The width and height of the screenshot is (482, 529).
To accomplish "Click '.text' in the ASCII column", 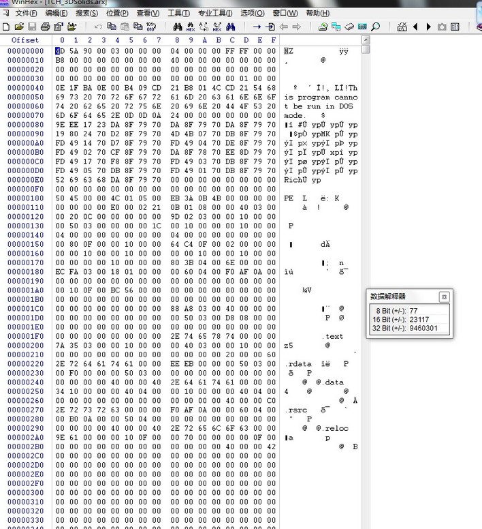I will click(332, 336).
